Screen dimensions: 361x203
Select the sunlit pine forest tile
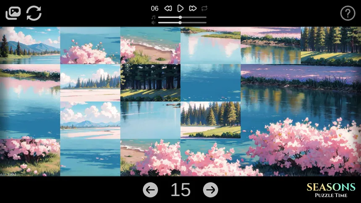(x=331, y=45)
